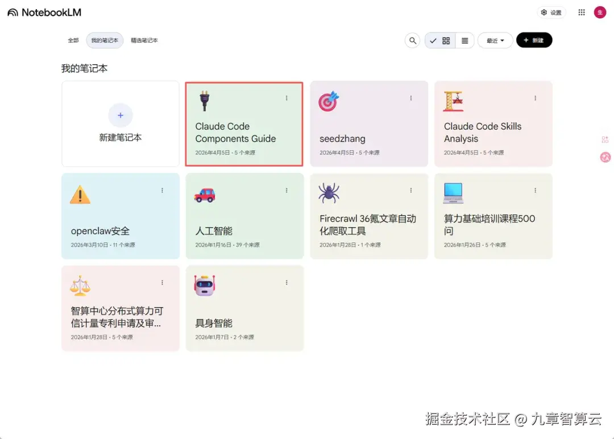The image size is (614, 439).
Task: Click the target icon on seedzhang
Action: 328,101
